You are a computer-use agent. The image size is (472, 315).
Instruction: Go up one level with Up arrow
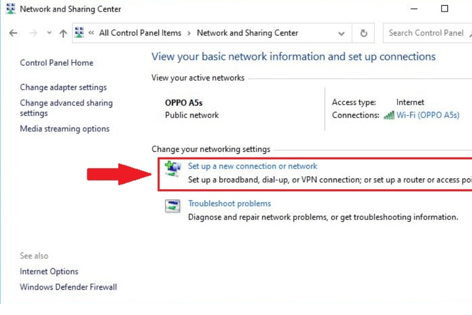(63, 33)
